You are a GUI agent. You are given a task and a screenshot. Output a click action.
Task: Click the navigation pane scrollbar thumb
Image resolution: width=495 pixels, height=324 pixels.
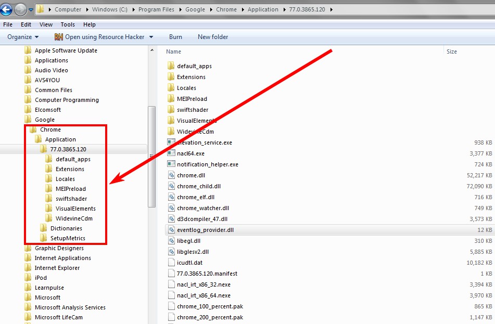coord(152,157)
